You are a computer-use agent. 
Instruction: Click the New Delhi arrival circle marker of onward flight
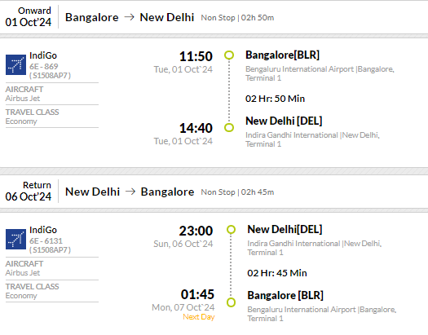[x=229, y=127]
